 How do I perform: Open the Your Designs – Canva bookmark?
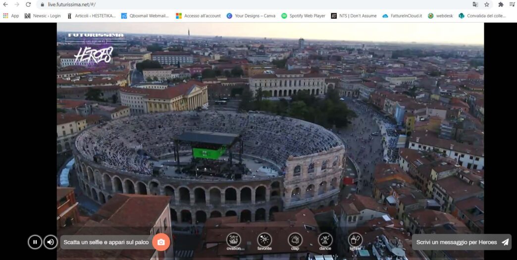(251, 16)
